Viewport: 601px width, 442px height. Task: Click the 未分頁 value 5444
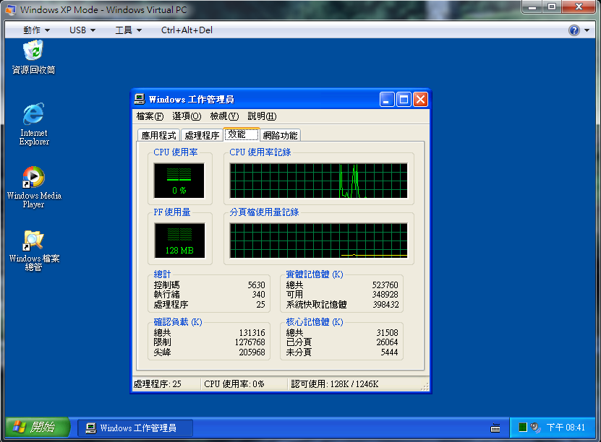point(389,352)
